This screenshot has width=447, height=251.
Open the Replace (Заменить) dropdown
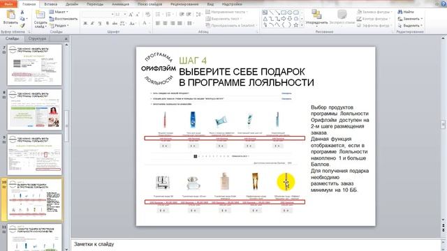(410, 19)
